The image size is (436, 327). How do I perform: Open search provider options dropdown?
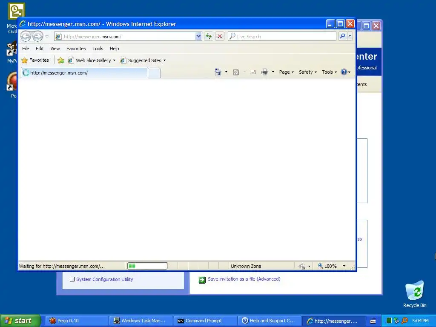tap(350, 37)
